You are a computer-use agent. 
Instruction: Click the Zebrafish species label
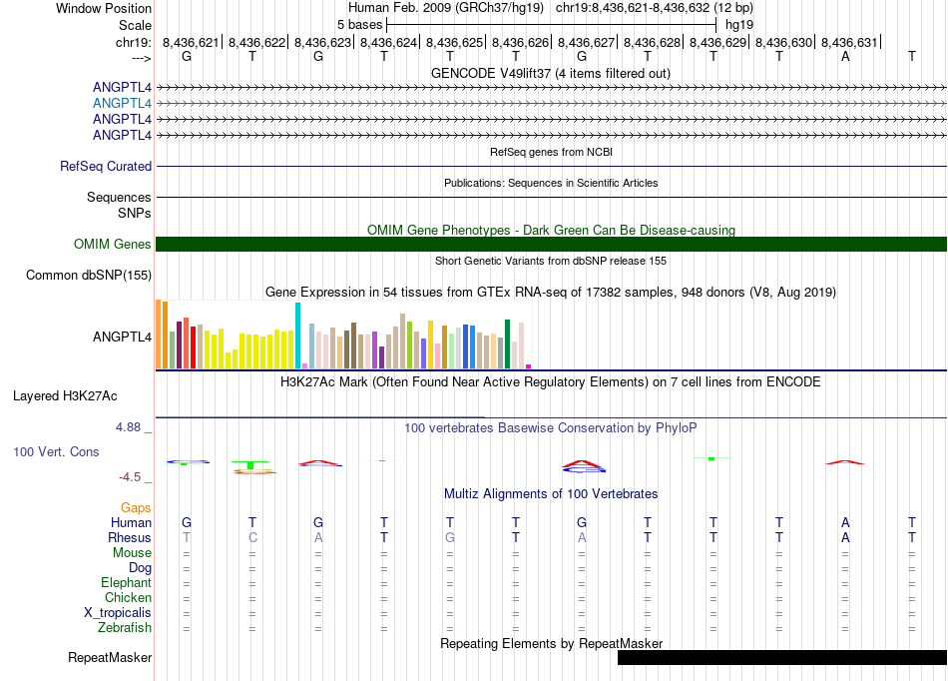click(x=125, y=627)
